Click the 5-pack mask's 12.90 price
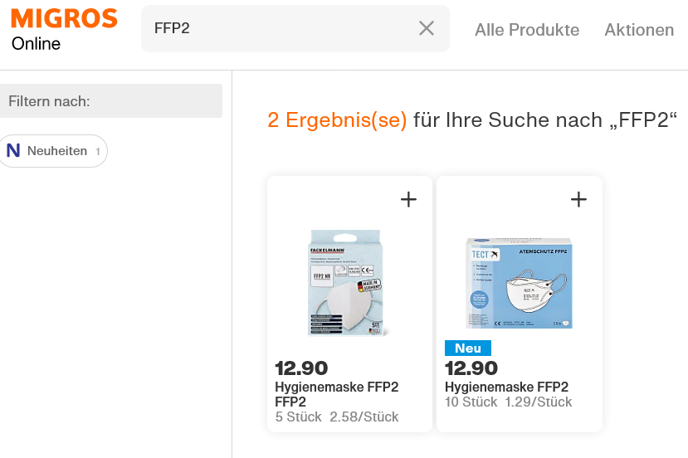 [302, 368]
